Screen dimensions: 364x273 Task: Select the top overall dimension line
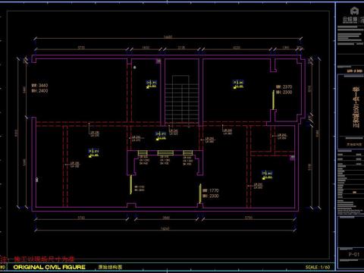tap(168, 38)
